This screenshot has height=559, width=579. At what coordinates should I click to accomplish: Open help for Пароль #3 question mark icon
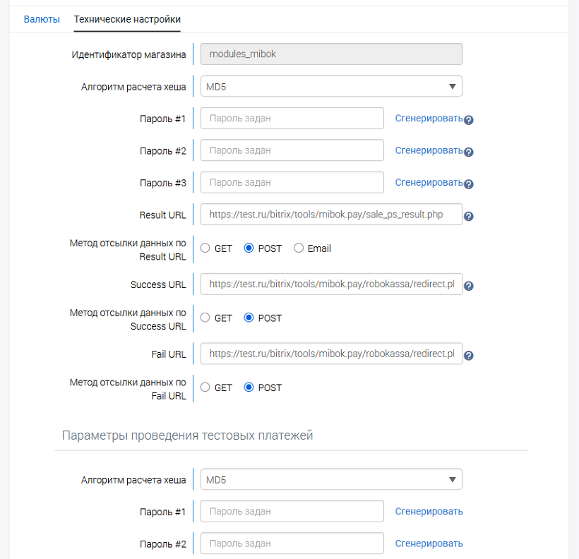click(x=468, y=184)
